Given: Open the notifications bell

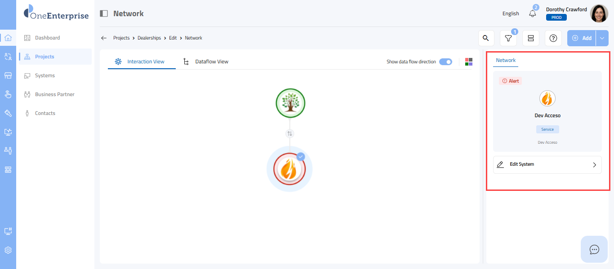Looking at the screenshot, I should (x=533, y=13).
